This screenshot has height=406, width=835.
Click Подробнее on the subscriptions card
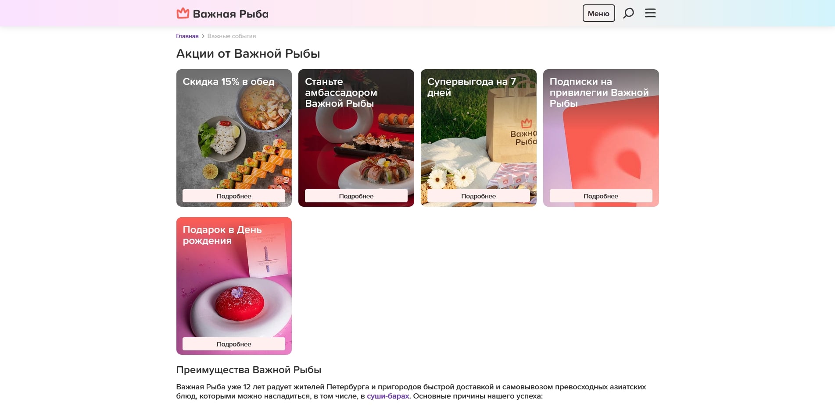coord(601,196)
